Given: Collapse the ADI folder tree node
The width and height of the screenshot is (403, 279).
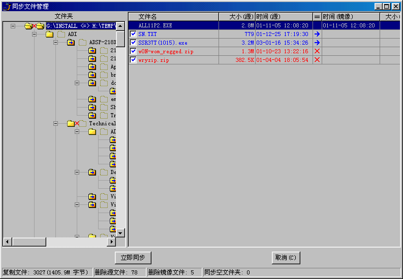Looking at the screenshot, I should [34, 34].
